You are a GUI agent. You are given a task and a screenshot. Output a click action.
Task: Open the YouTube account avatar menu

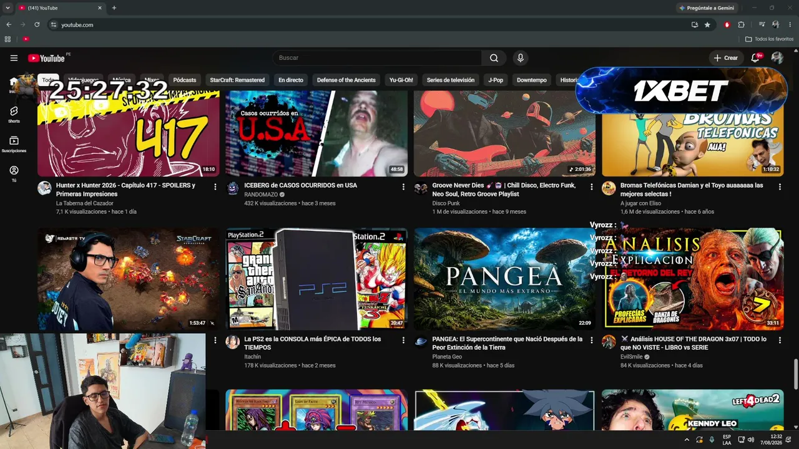pos(777,58)
